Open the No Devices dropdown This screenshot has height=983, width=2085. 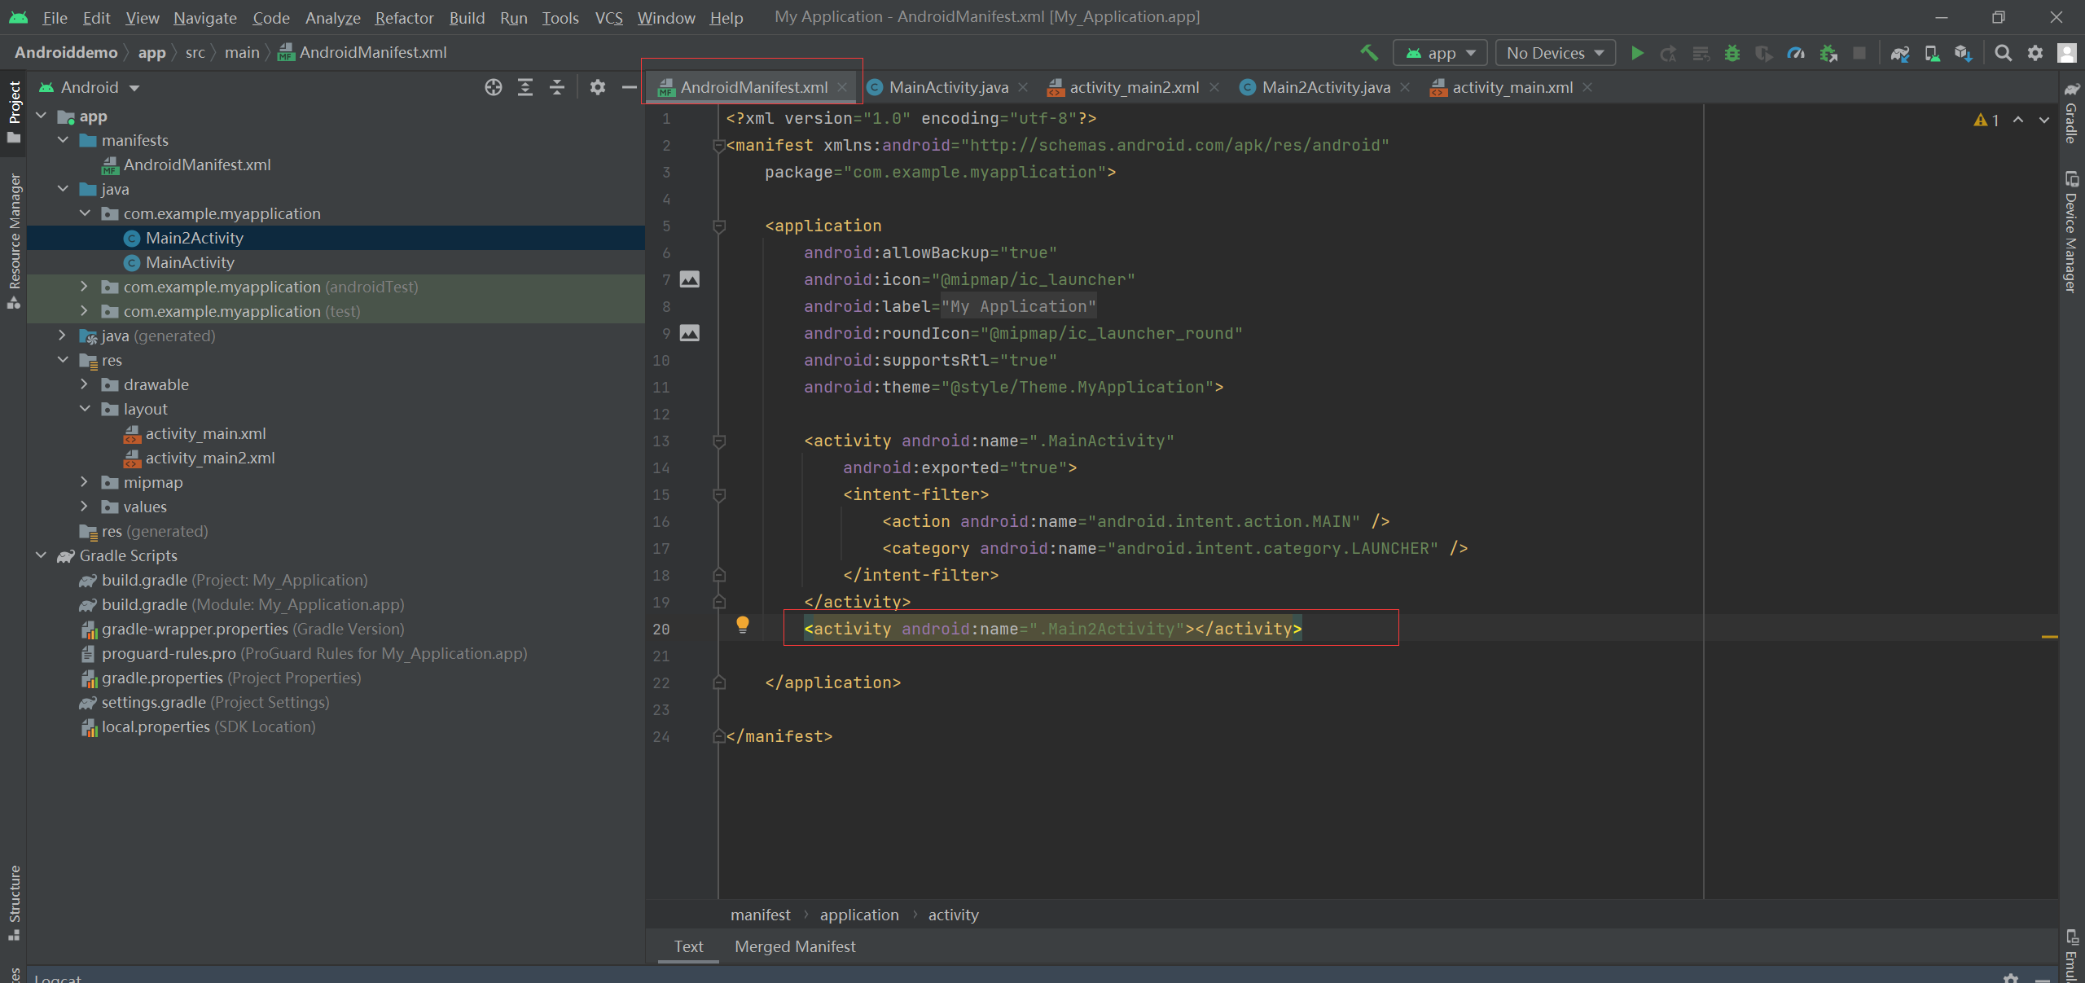click(x=1555, y=53)
